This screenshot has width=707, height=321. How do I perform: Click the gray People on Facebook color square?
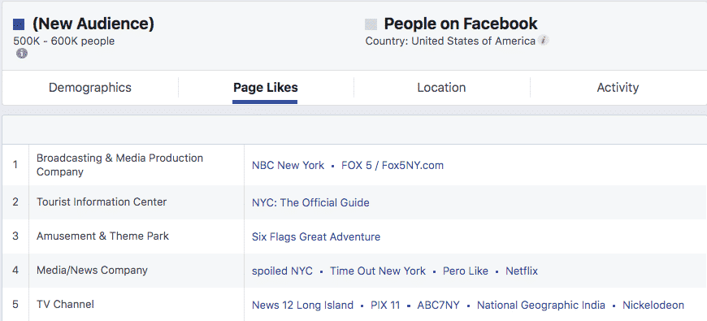coord(371,24)
